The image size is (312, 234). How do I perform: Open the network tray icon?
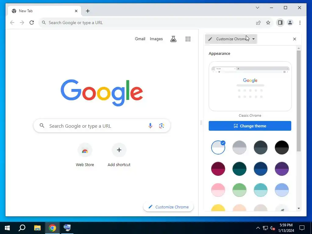pyautogui.click(x=265, y=228)
